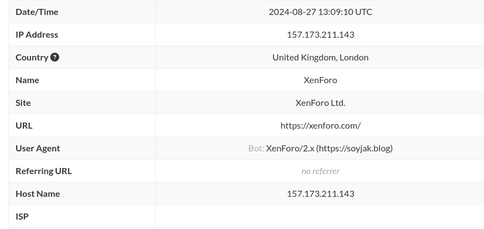Click the 'no referrer' text

point(321,171)
